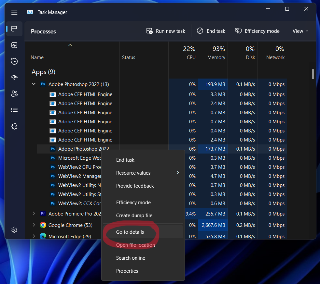Screen dimensions: 320x284
Task: Click the Ps icon beside WebView2 GPU Process
Action: coord(53,167)
